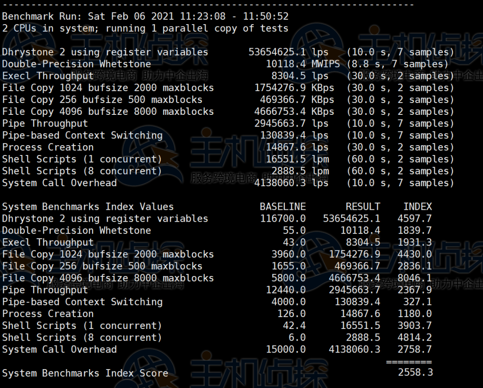
Task: Click Pipe Throughput value 2945663.7 lps
Action: 291,123
